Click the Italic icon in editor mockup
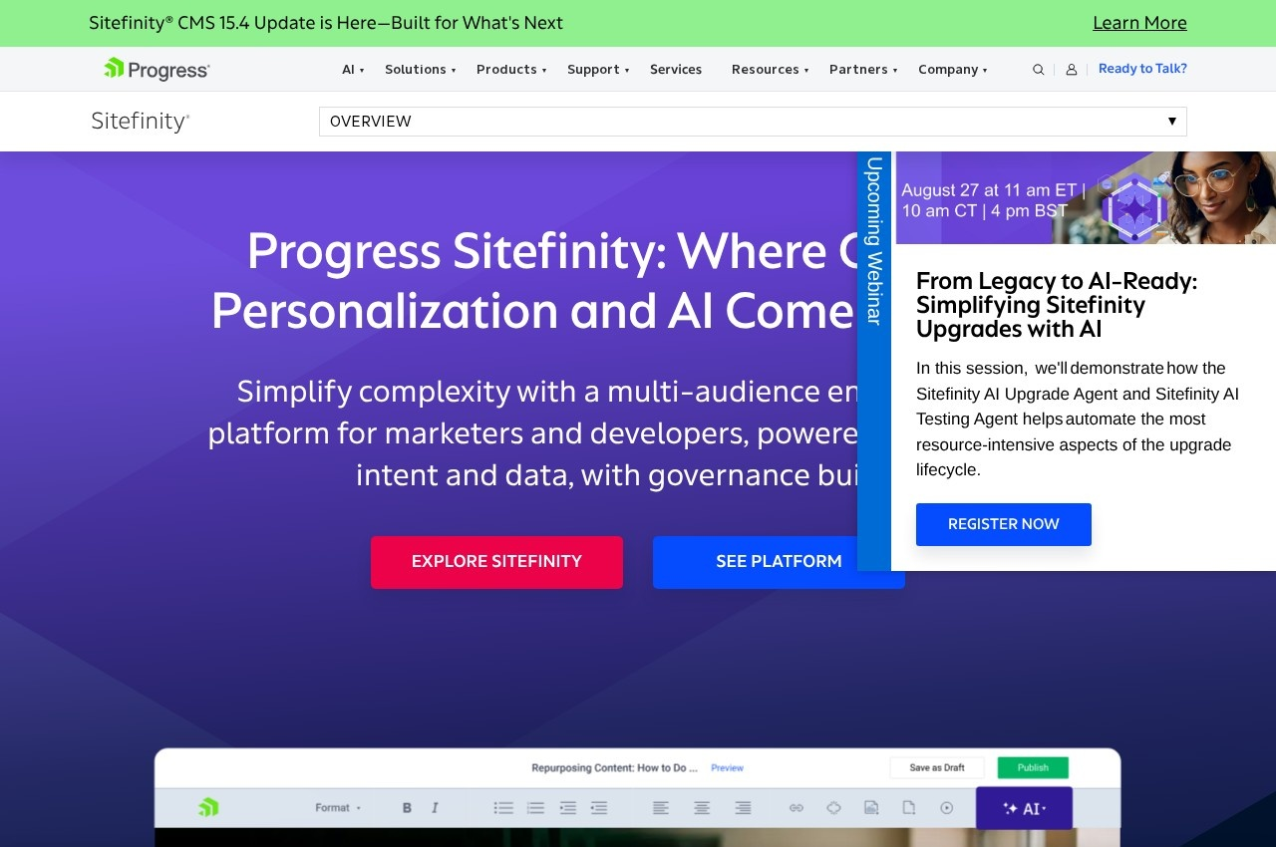 click(435, 808)
